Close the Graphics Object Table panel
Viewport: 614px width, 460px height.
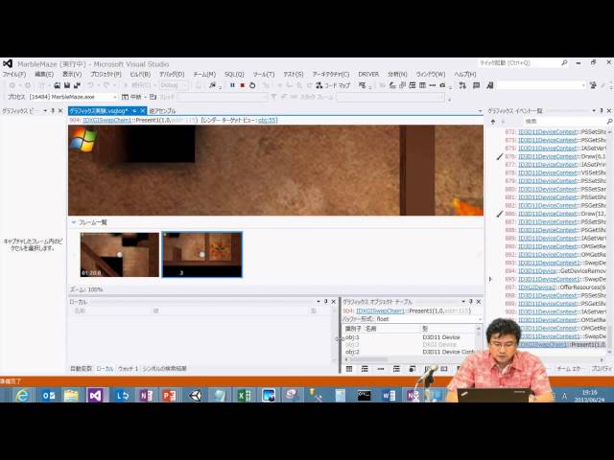478,302
